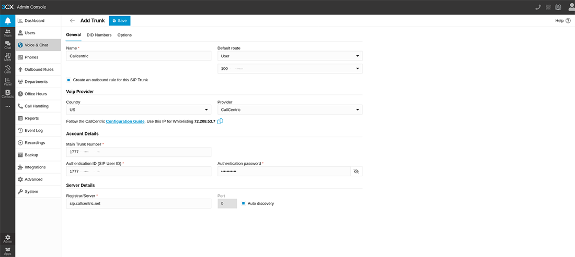Open Dashboard from the admin sidebar
This screenshot has height=257, width=575.
(x=38, y=20)
